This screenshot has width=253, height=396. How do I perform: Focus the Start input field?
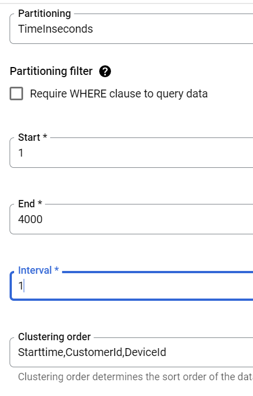click(x=131, y=153)
